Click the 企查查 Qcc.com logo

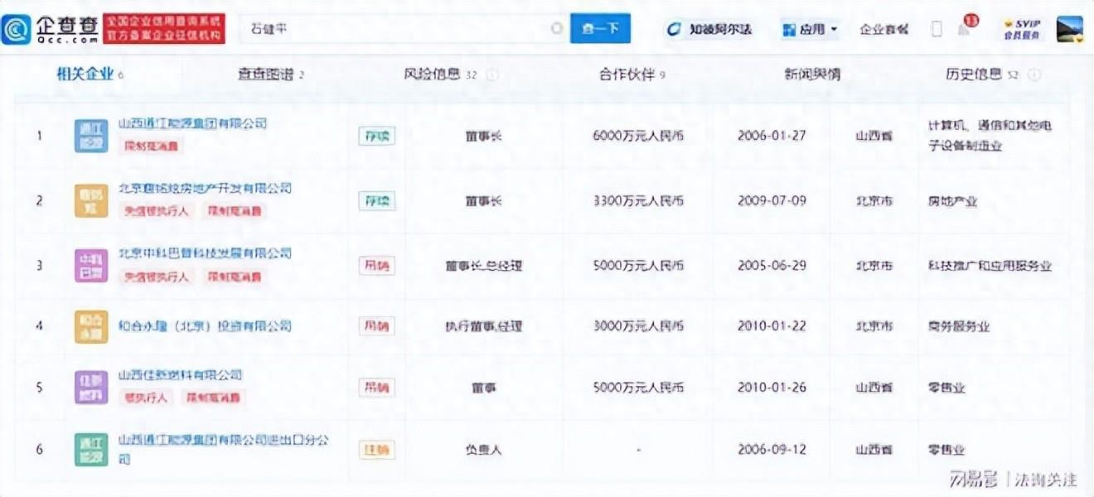50,28
